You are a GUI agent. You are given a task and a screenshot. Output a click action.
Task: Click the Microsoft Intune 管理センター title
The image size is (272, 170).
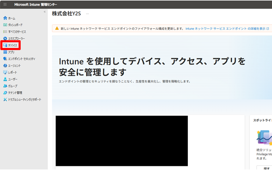36,4
